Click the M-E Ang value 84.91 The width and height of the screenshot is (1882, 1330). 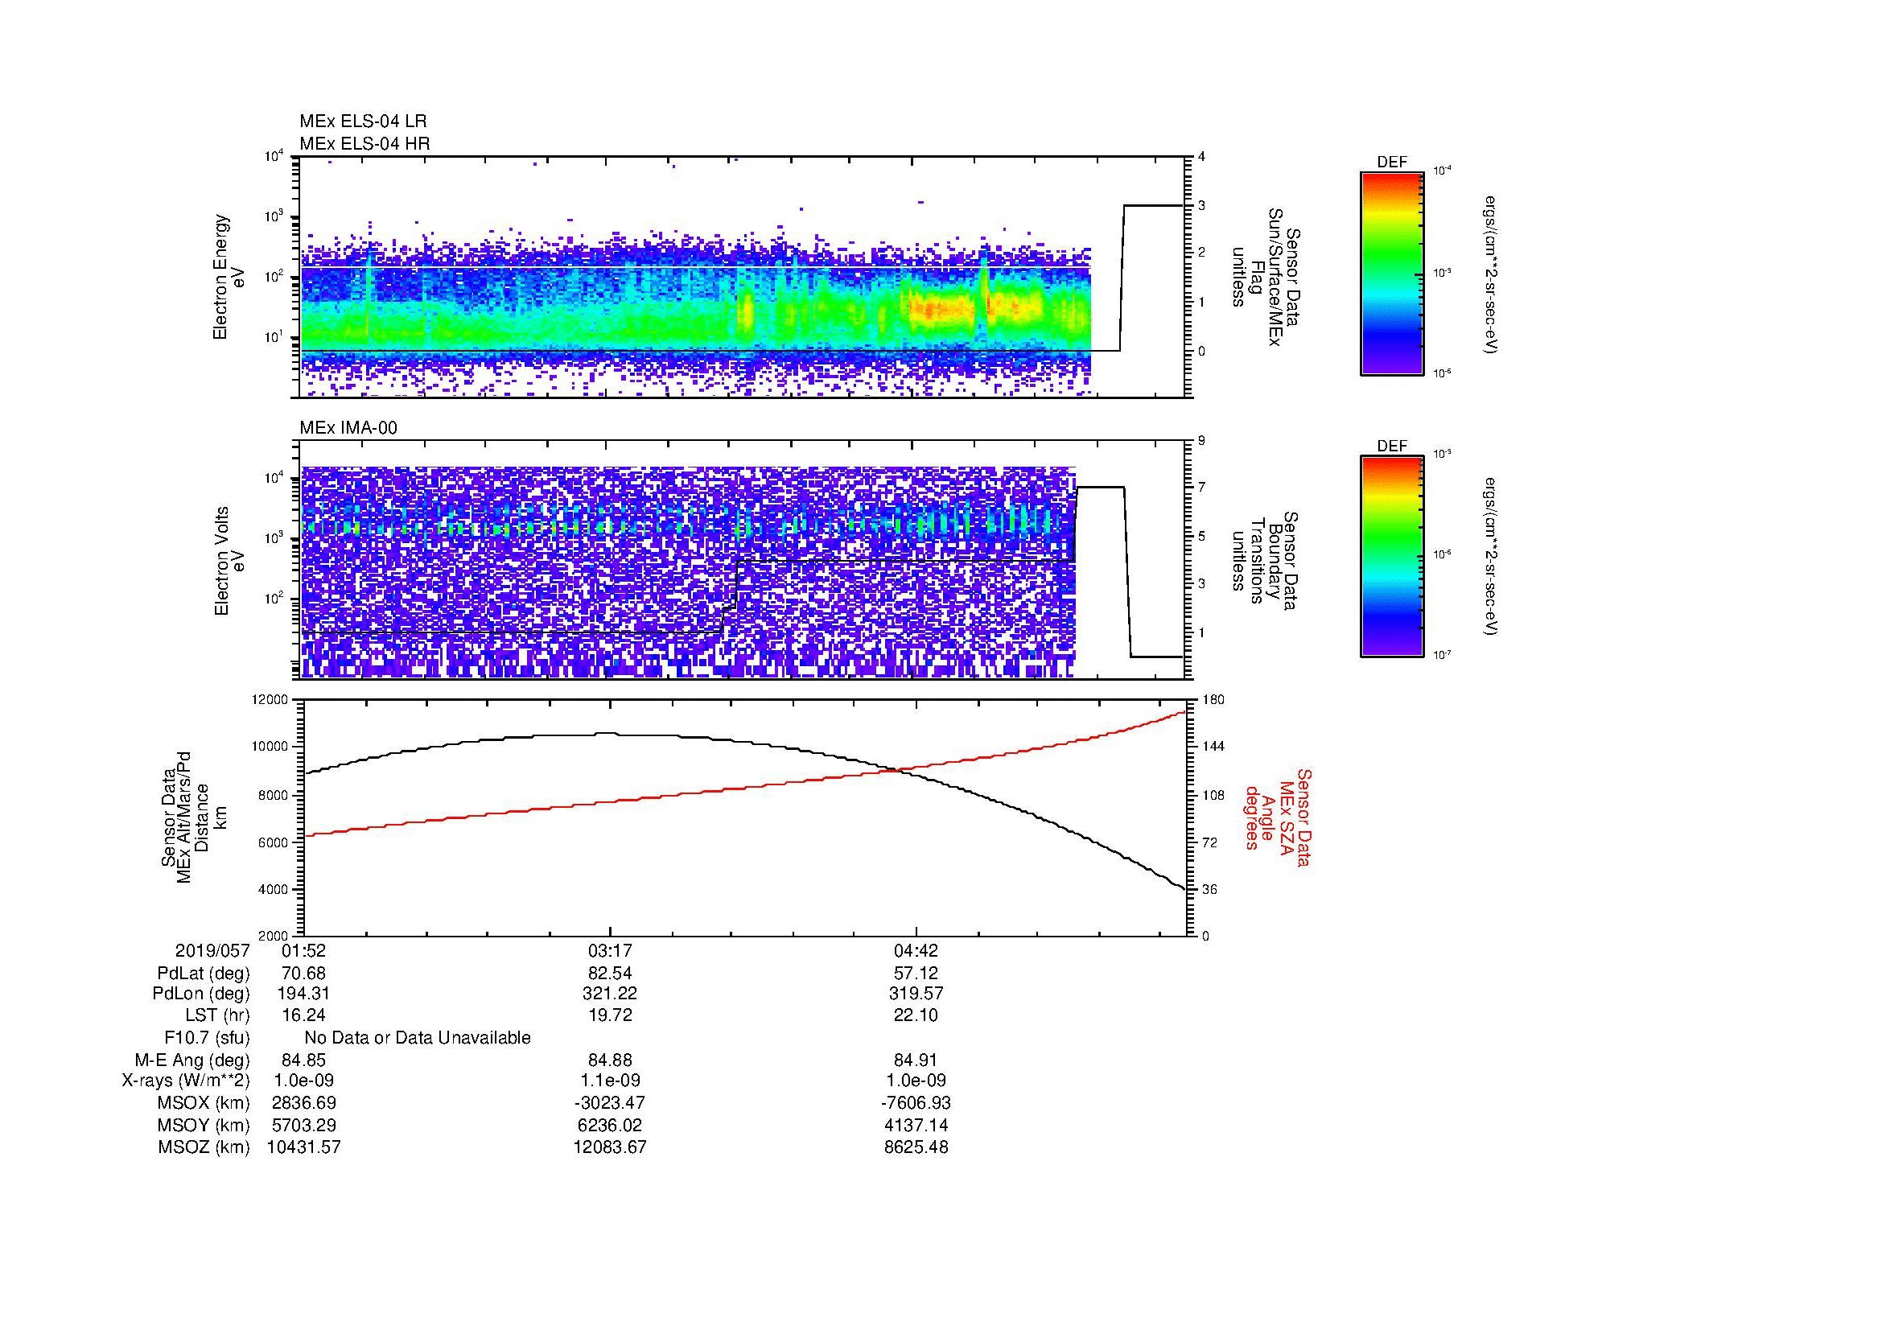coord(916,1060)
